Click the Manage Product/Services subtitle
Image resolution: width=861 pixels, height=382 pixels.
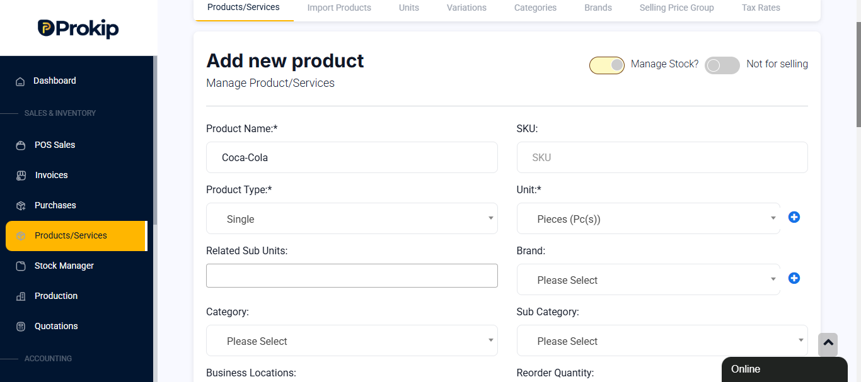(270, 83)
